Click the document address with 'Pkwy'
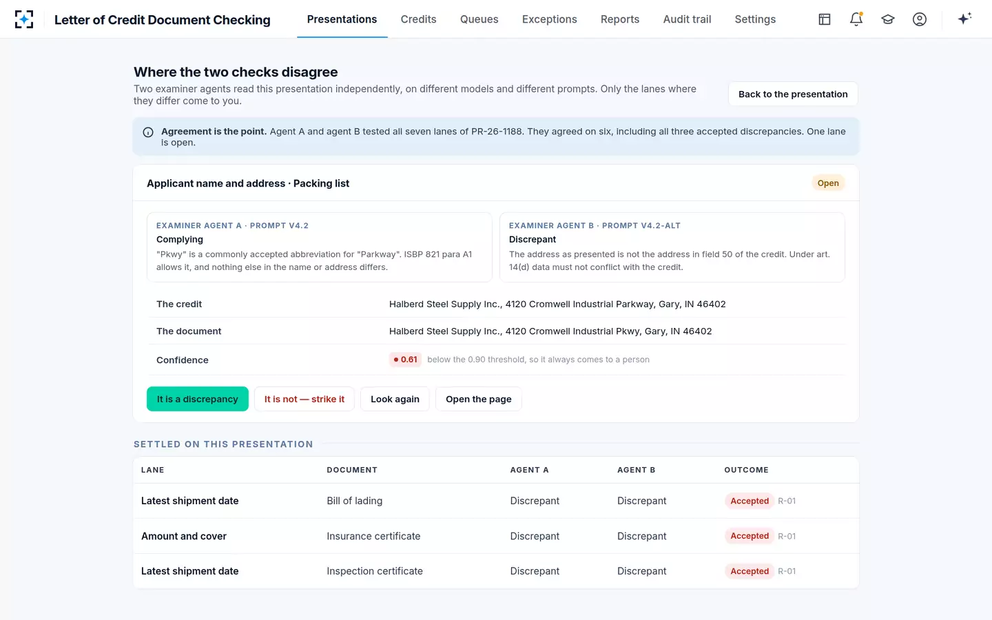Screen dimensions: 992x620 point(550,331)
